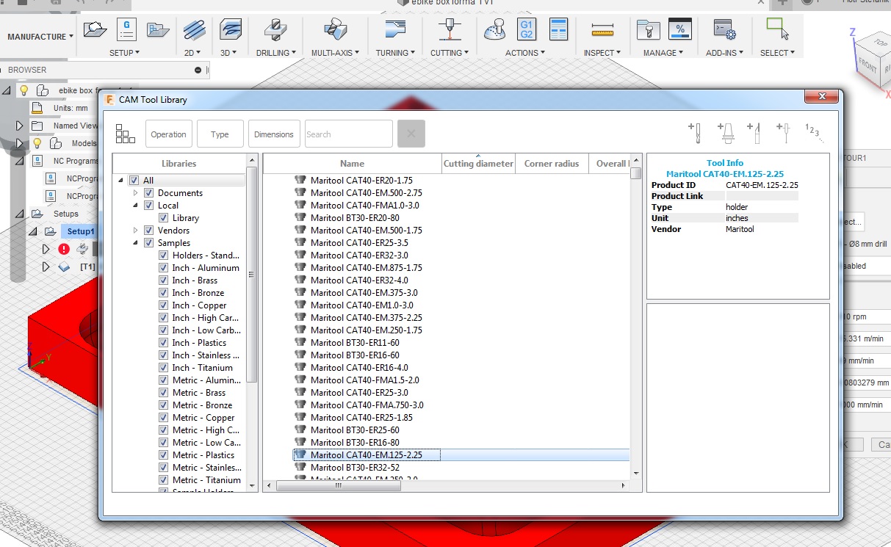Click the Simulate icon in ACTIONS group
The image size is (891, 547).
tap(494, 30)
